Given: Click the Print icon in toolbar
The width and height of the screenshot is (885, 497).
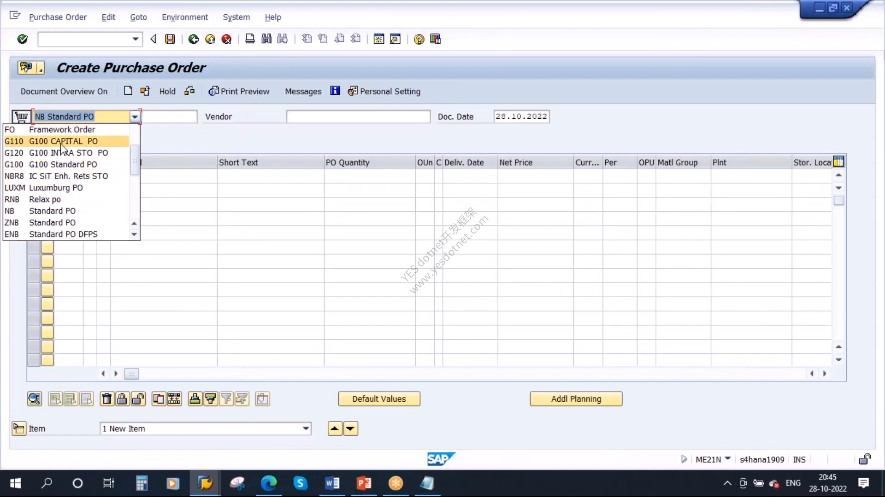Looking at the screenshot, I should (x=250, y=39).
